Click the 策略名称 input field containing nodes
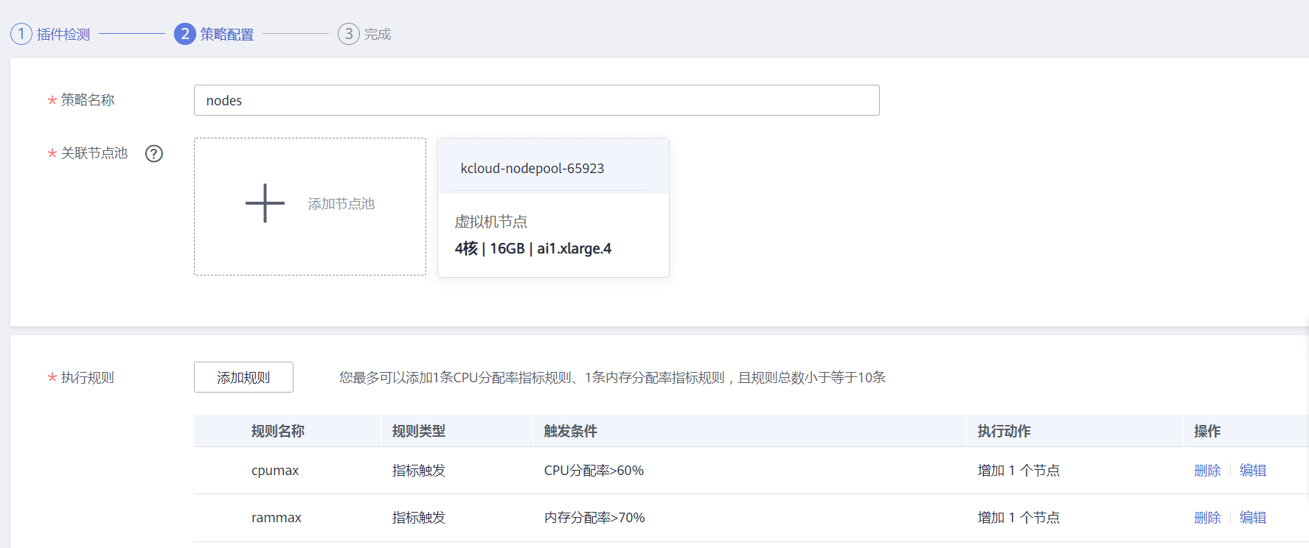1309x548 pixels. [x=537, y=100]
